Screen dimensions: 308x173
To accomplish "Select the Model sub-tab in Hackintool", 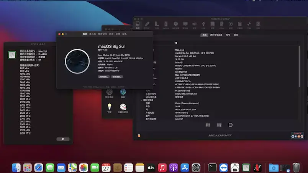I will [228, 35].
